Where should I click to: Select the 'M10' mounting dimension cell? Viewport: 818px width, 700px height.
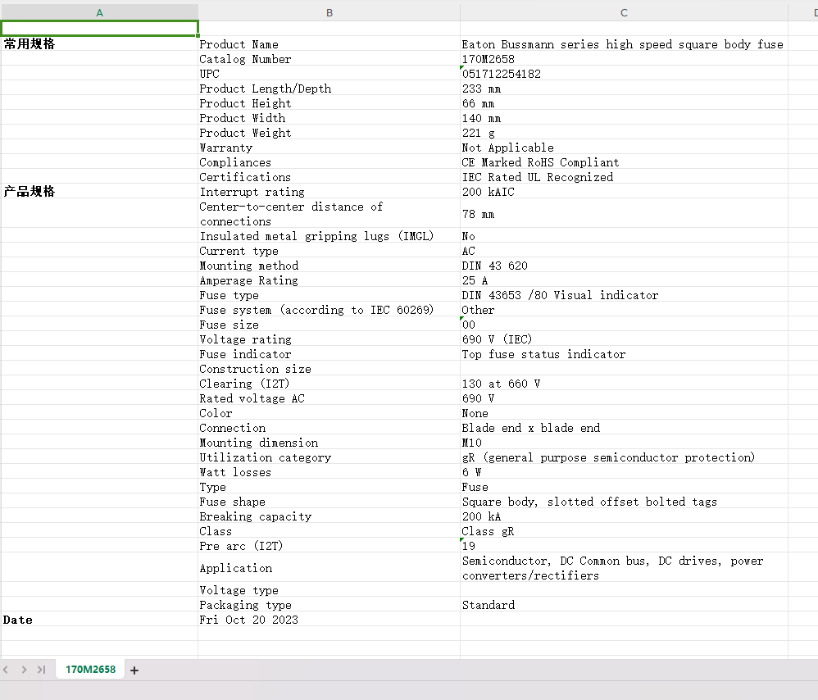[x=624, y=443]
